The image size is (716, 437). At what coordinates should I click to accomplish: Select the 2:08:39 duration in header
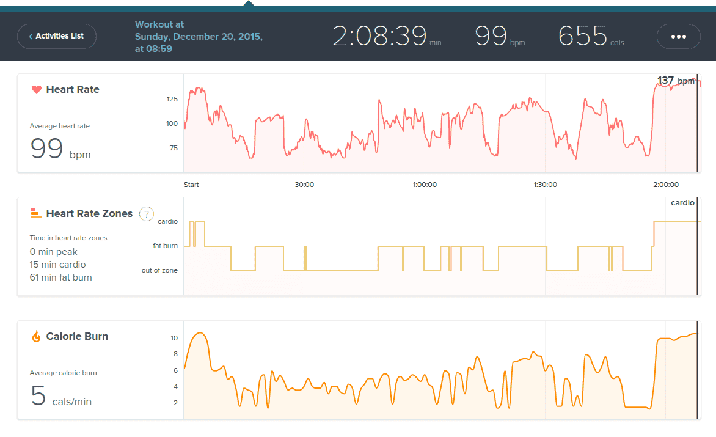point(379,37)
